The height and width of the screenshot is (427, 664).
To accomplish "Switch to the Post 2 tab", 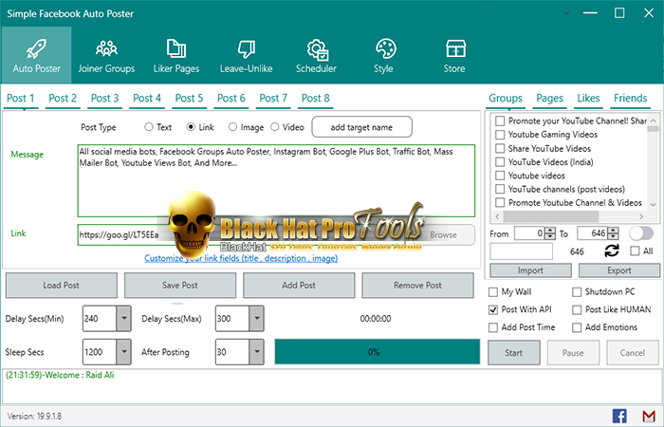I will pos(63,99).
